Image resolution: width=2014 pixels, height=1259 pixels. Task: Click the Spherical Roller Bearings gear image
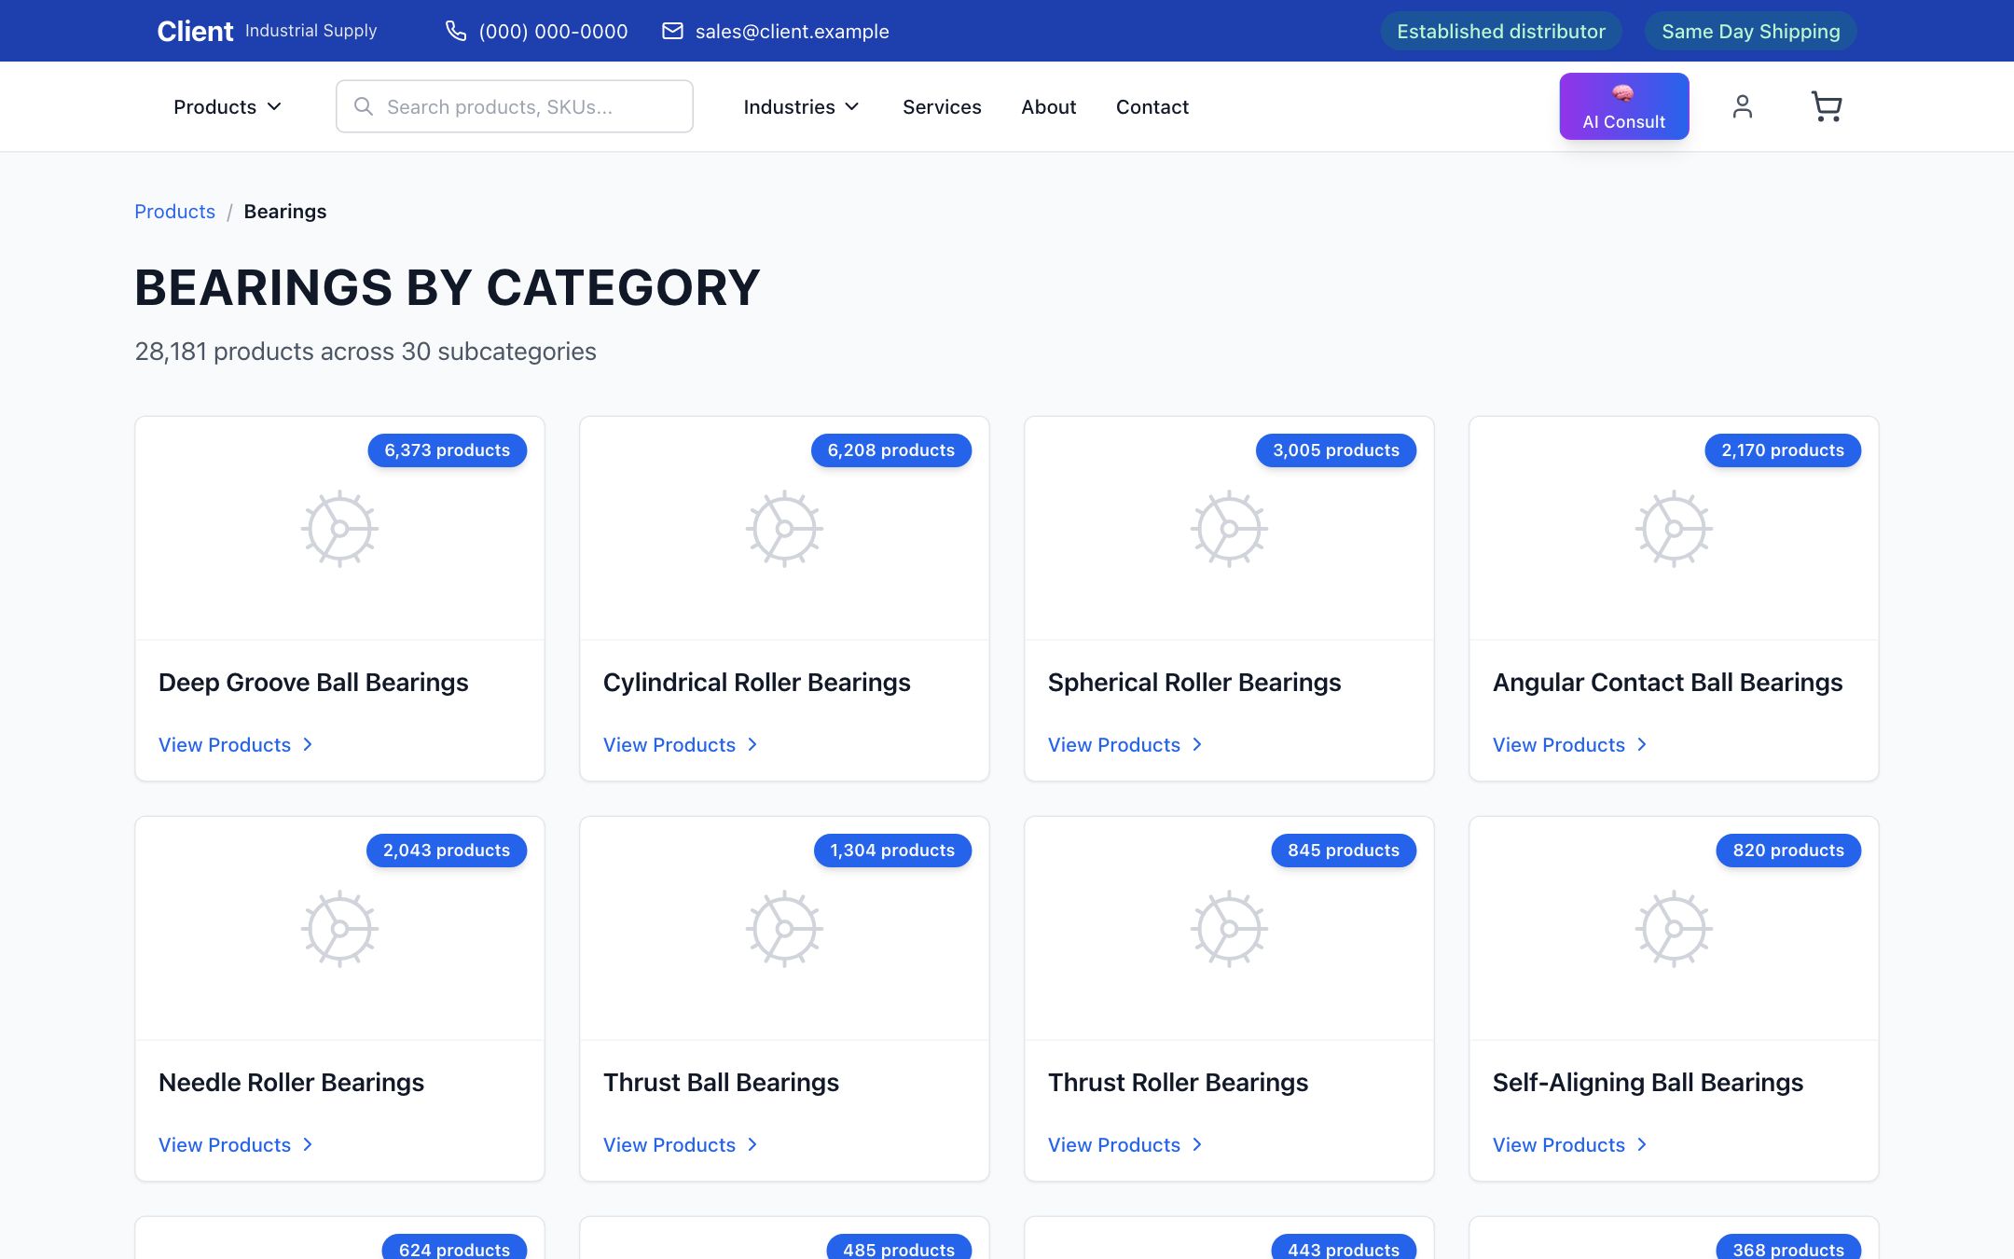coord(1229,528)
